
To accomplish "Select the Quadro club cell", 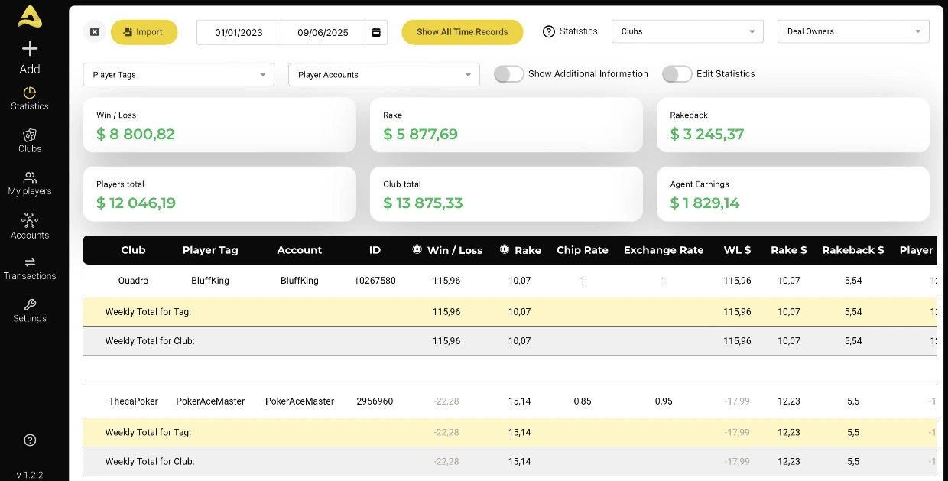I will coord(133,281).
